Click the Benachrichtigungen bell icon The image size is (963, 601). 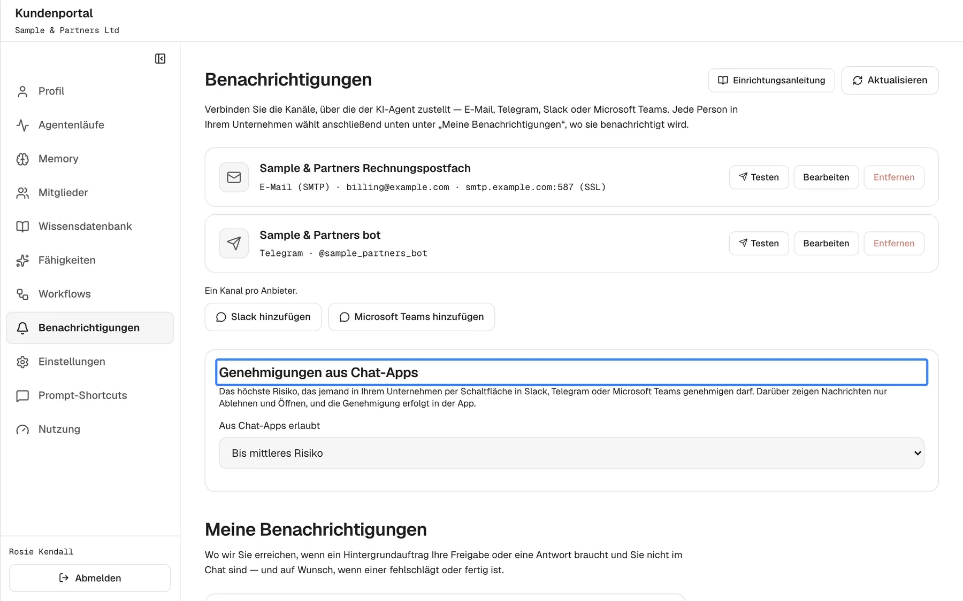[x=22, y=328]
